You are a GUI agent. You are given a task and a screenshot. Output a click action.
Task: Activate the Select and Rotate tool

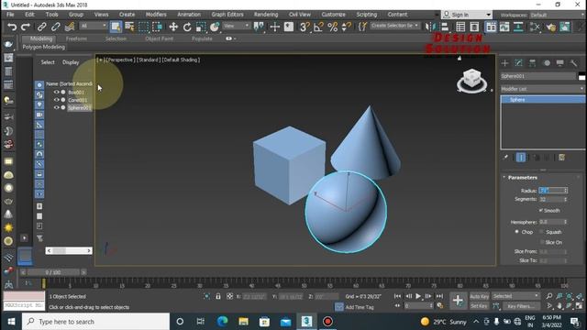coord(187,27)
